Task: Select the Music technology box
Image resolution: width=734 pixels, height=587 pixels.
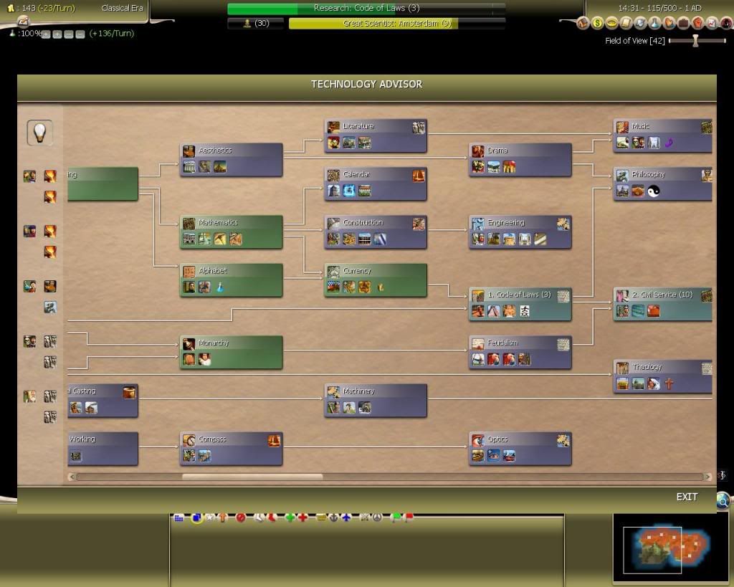Action: tap(663, 135)
